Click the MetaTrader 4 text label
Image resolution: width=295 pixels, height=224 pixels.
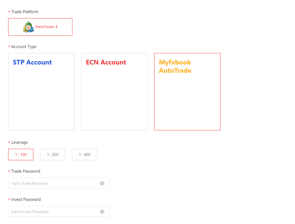point(46,27)
